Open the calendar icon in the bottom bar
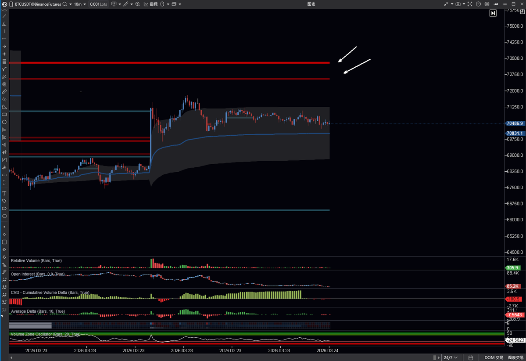526x361 pixels. pyautogui.click(x=471, y=357)
